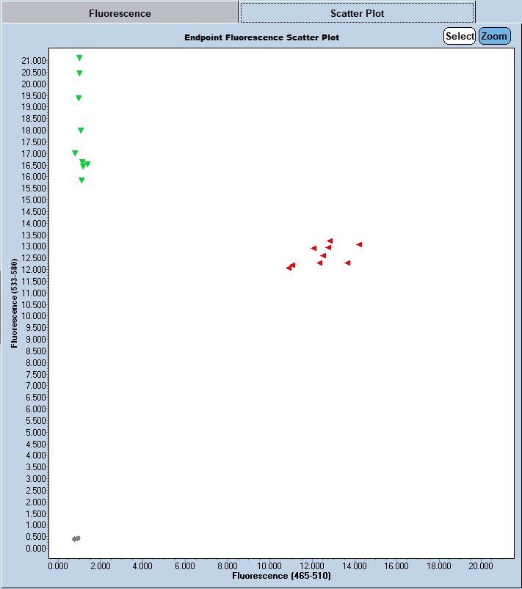This screenshot has height=589, width=522.
Task: Select green marker near 20.500 on y-axis
Action: coord(79,73)
